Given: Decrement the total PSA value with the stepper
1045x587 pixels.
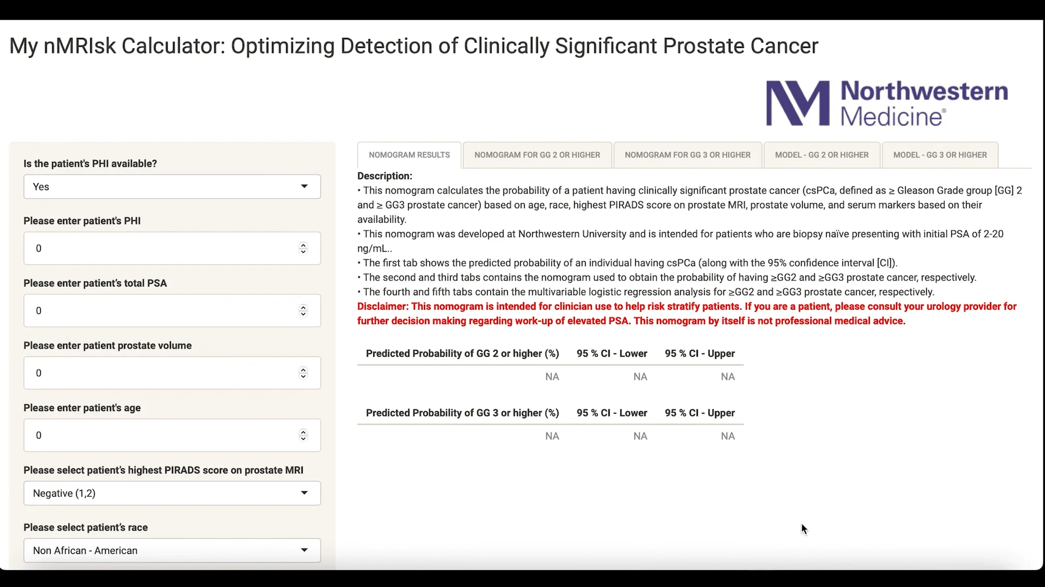Looking at the screenshot, I should coord(303,315).
